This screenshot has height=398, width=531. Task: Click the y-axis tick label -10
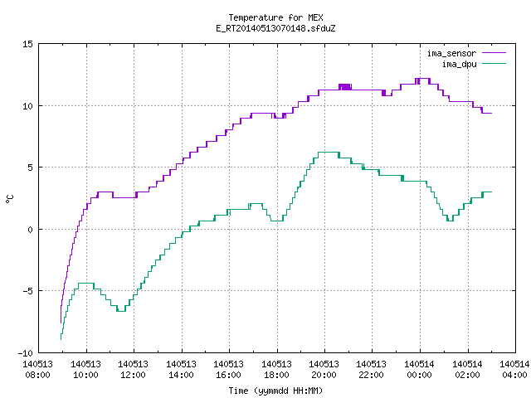click(x=26, y=353)
